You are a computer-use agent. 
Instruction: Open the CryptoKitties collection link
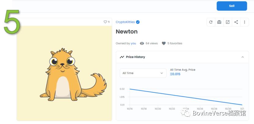125,22
